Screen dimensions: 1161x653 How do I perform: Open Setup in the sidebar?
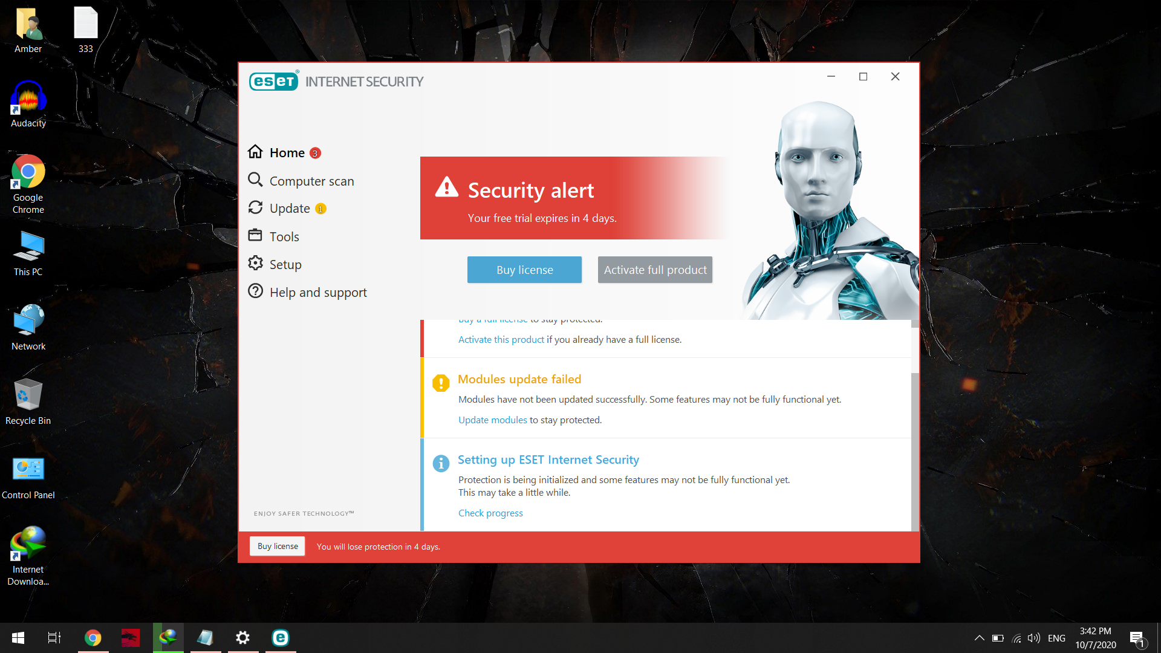coord(275,264)
